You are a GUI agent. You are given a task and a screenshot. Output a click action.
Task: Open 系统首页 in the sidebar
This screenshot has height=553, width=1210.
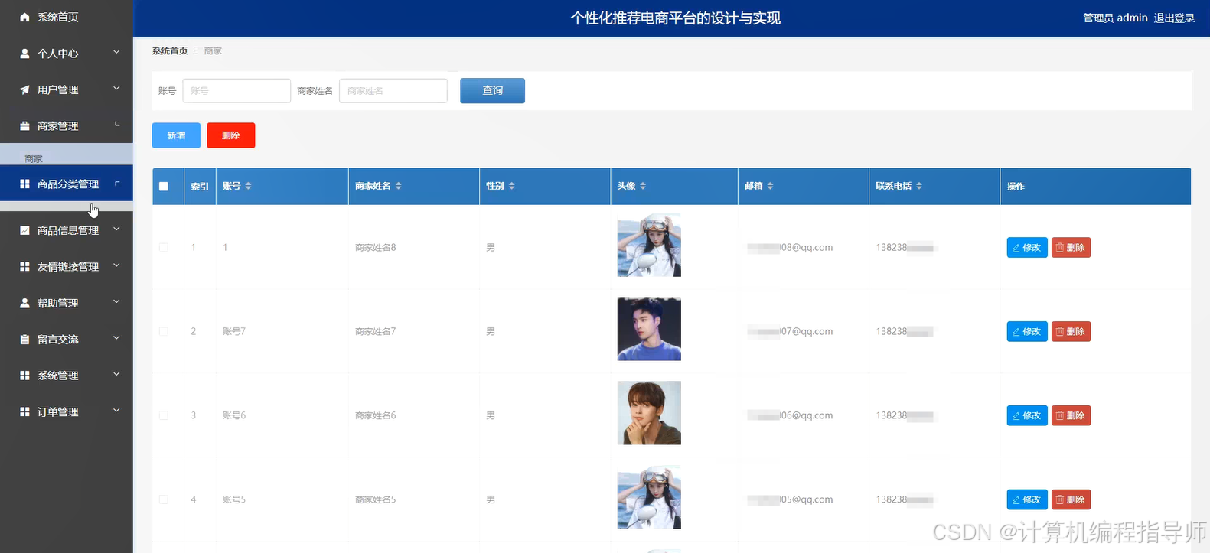click(67, 17)
